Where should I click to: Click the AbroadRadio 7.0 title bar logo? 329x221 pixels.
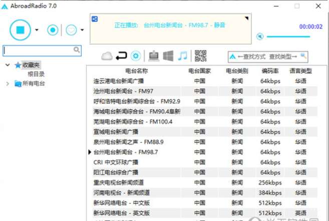coord(5,6)
